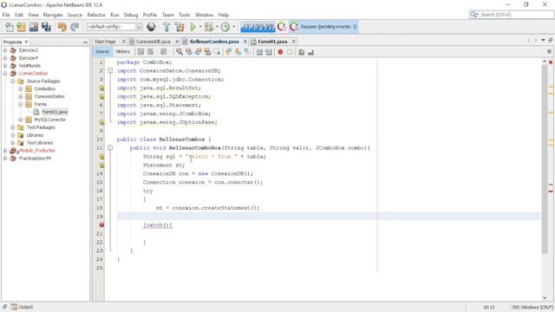This screenshot has width=555, height=312.
Task: Click the New File toolbar icon
Action: [10, 27]
